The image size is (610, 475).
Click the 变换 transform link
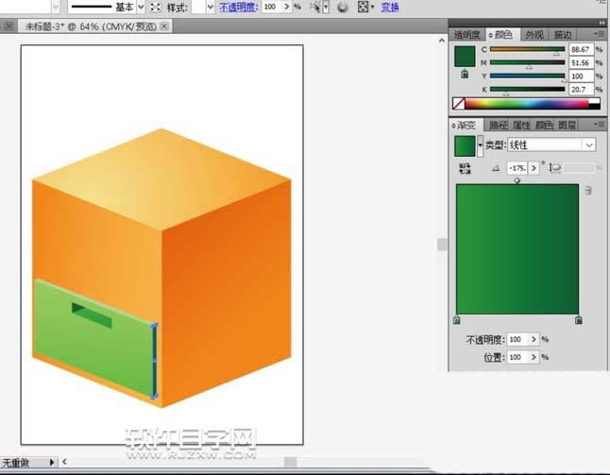pyautogui.click(x=390, y=7)
